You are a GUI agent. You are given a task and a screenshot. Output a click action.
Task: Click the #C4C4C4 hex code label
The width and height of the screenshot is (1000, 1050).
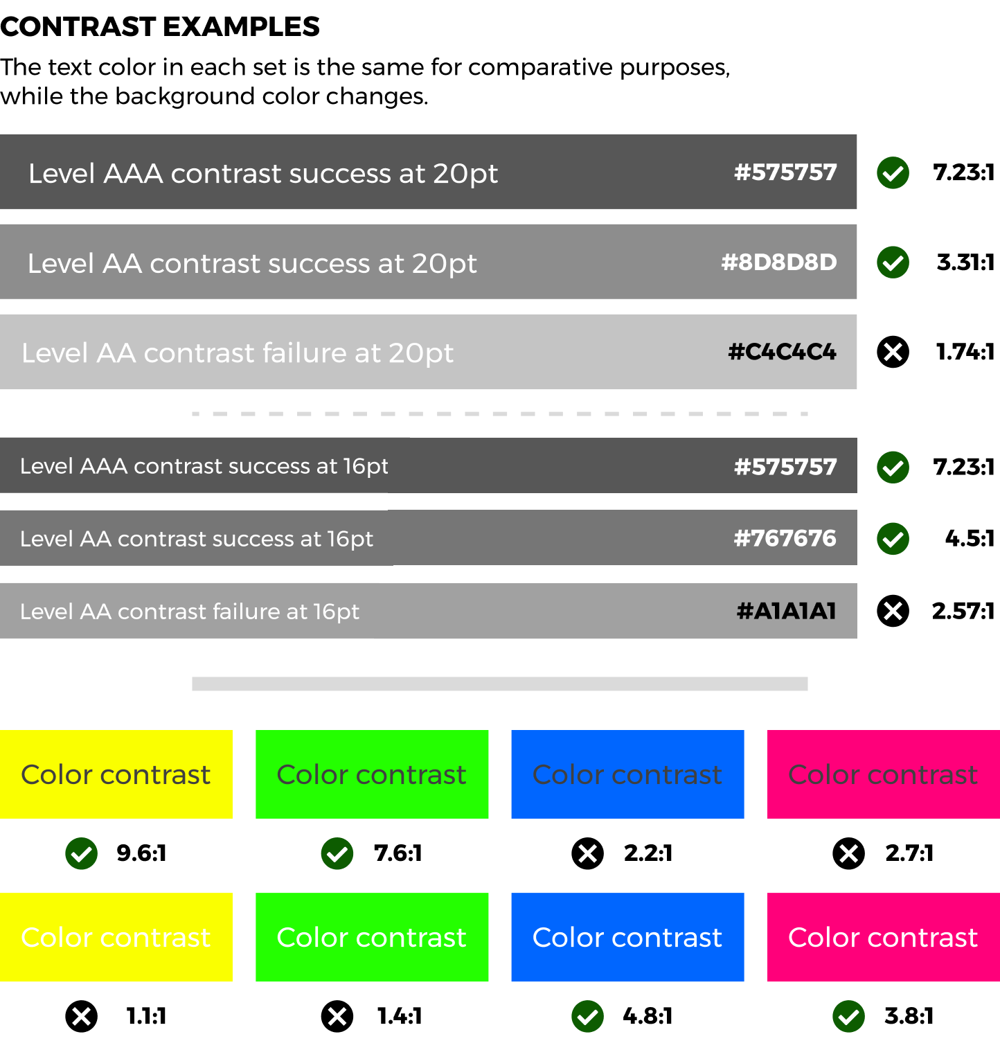783,352
